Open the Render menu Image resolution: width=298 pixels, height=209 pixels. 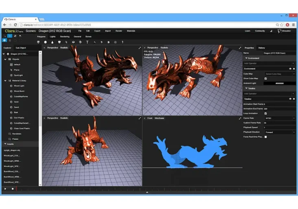click(119, 31)
